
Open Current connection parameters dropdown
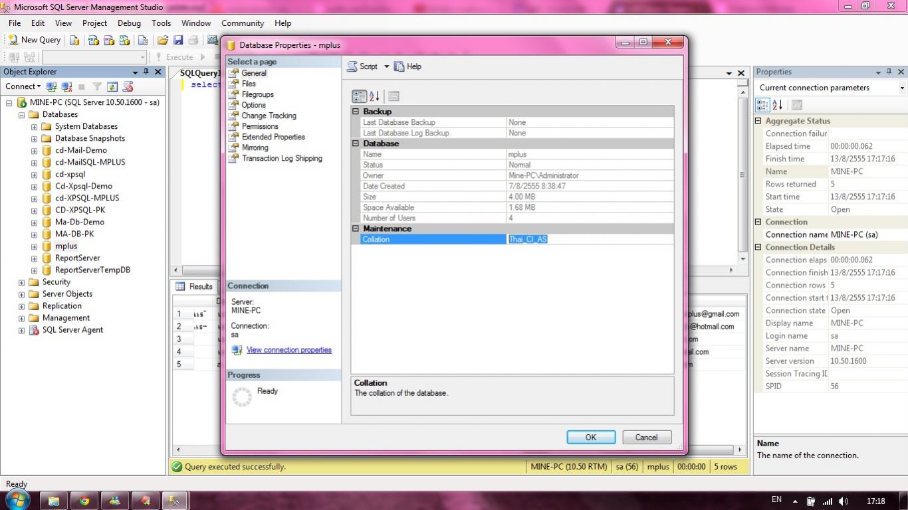tap(902, 88)
